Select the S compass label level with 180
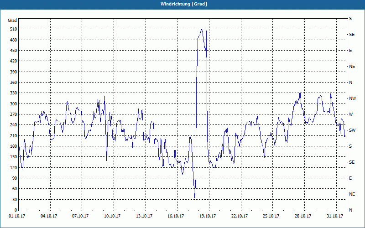 click(x=350, y=146)
